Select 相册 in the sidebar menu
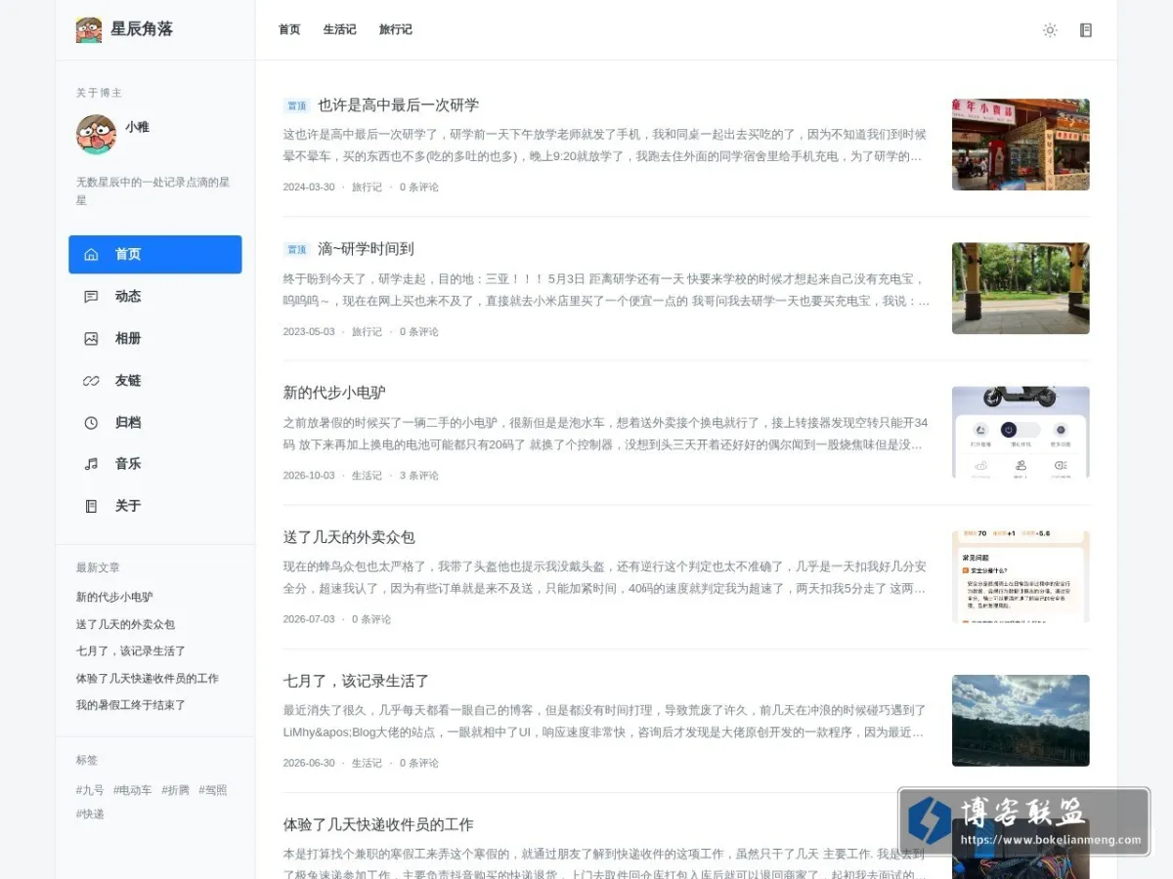The width and height of the screenshot is (1173, 879). 155,339
